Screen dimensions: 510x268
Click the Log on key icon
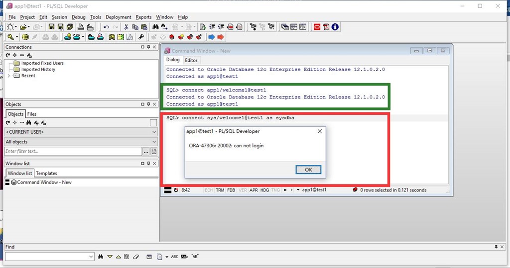[x=10, y=37]
